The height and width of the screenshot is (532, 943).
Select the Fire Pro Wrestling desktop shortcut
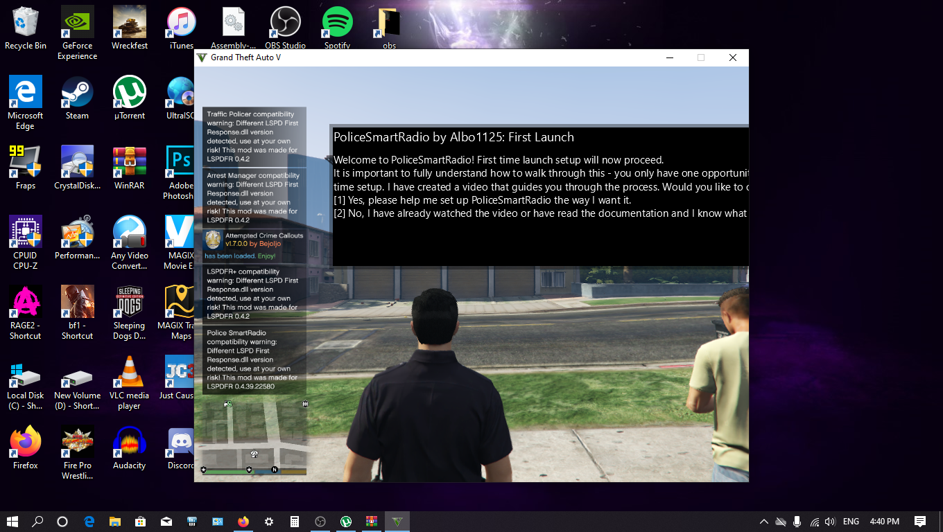click(x=77, y=453)
